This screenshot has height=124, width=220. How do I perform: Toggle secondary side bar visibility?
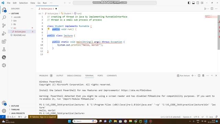click(x=198, y=3)
